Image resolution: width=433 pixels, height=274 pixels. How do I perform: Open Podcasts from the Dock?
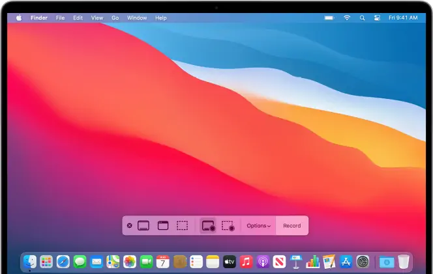click(263, 262)
